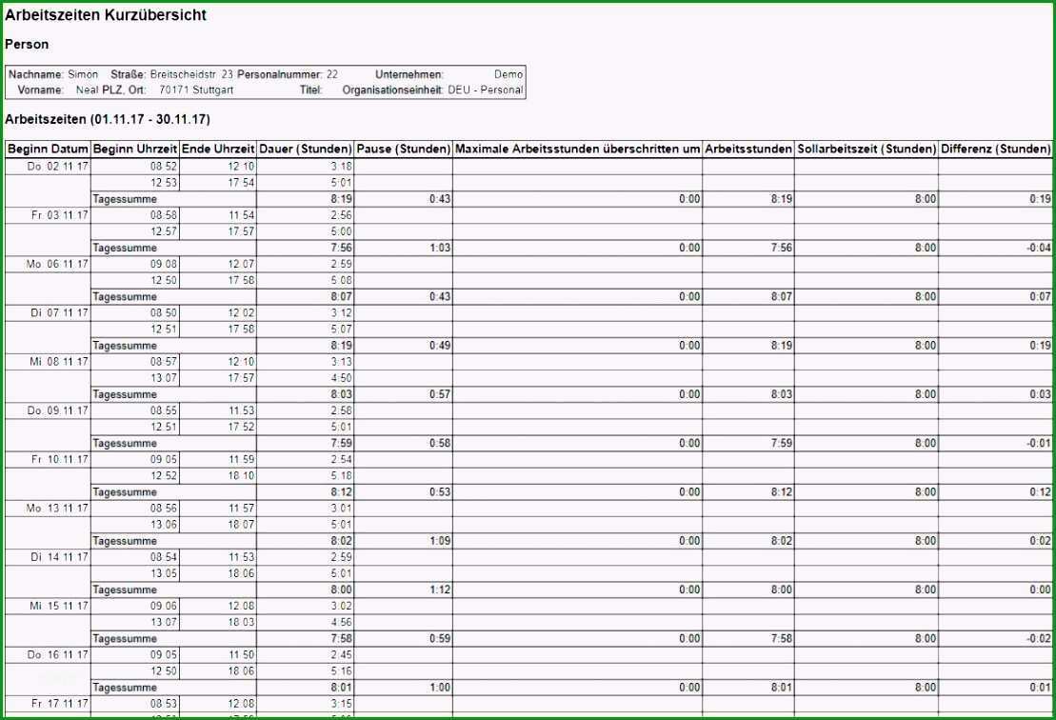Image resolution: width=1056 pixels, height=720 pixels.
Task: Click the end time '12:02'
Action: click(241, 313)
